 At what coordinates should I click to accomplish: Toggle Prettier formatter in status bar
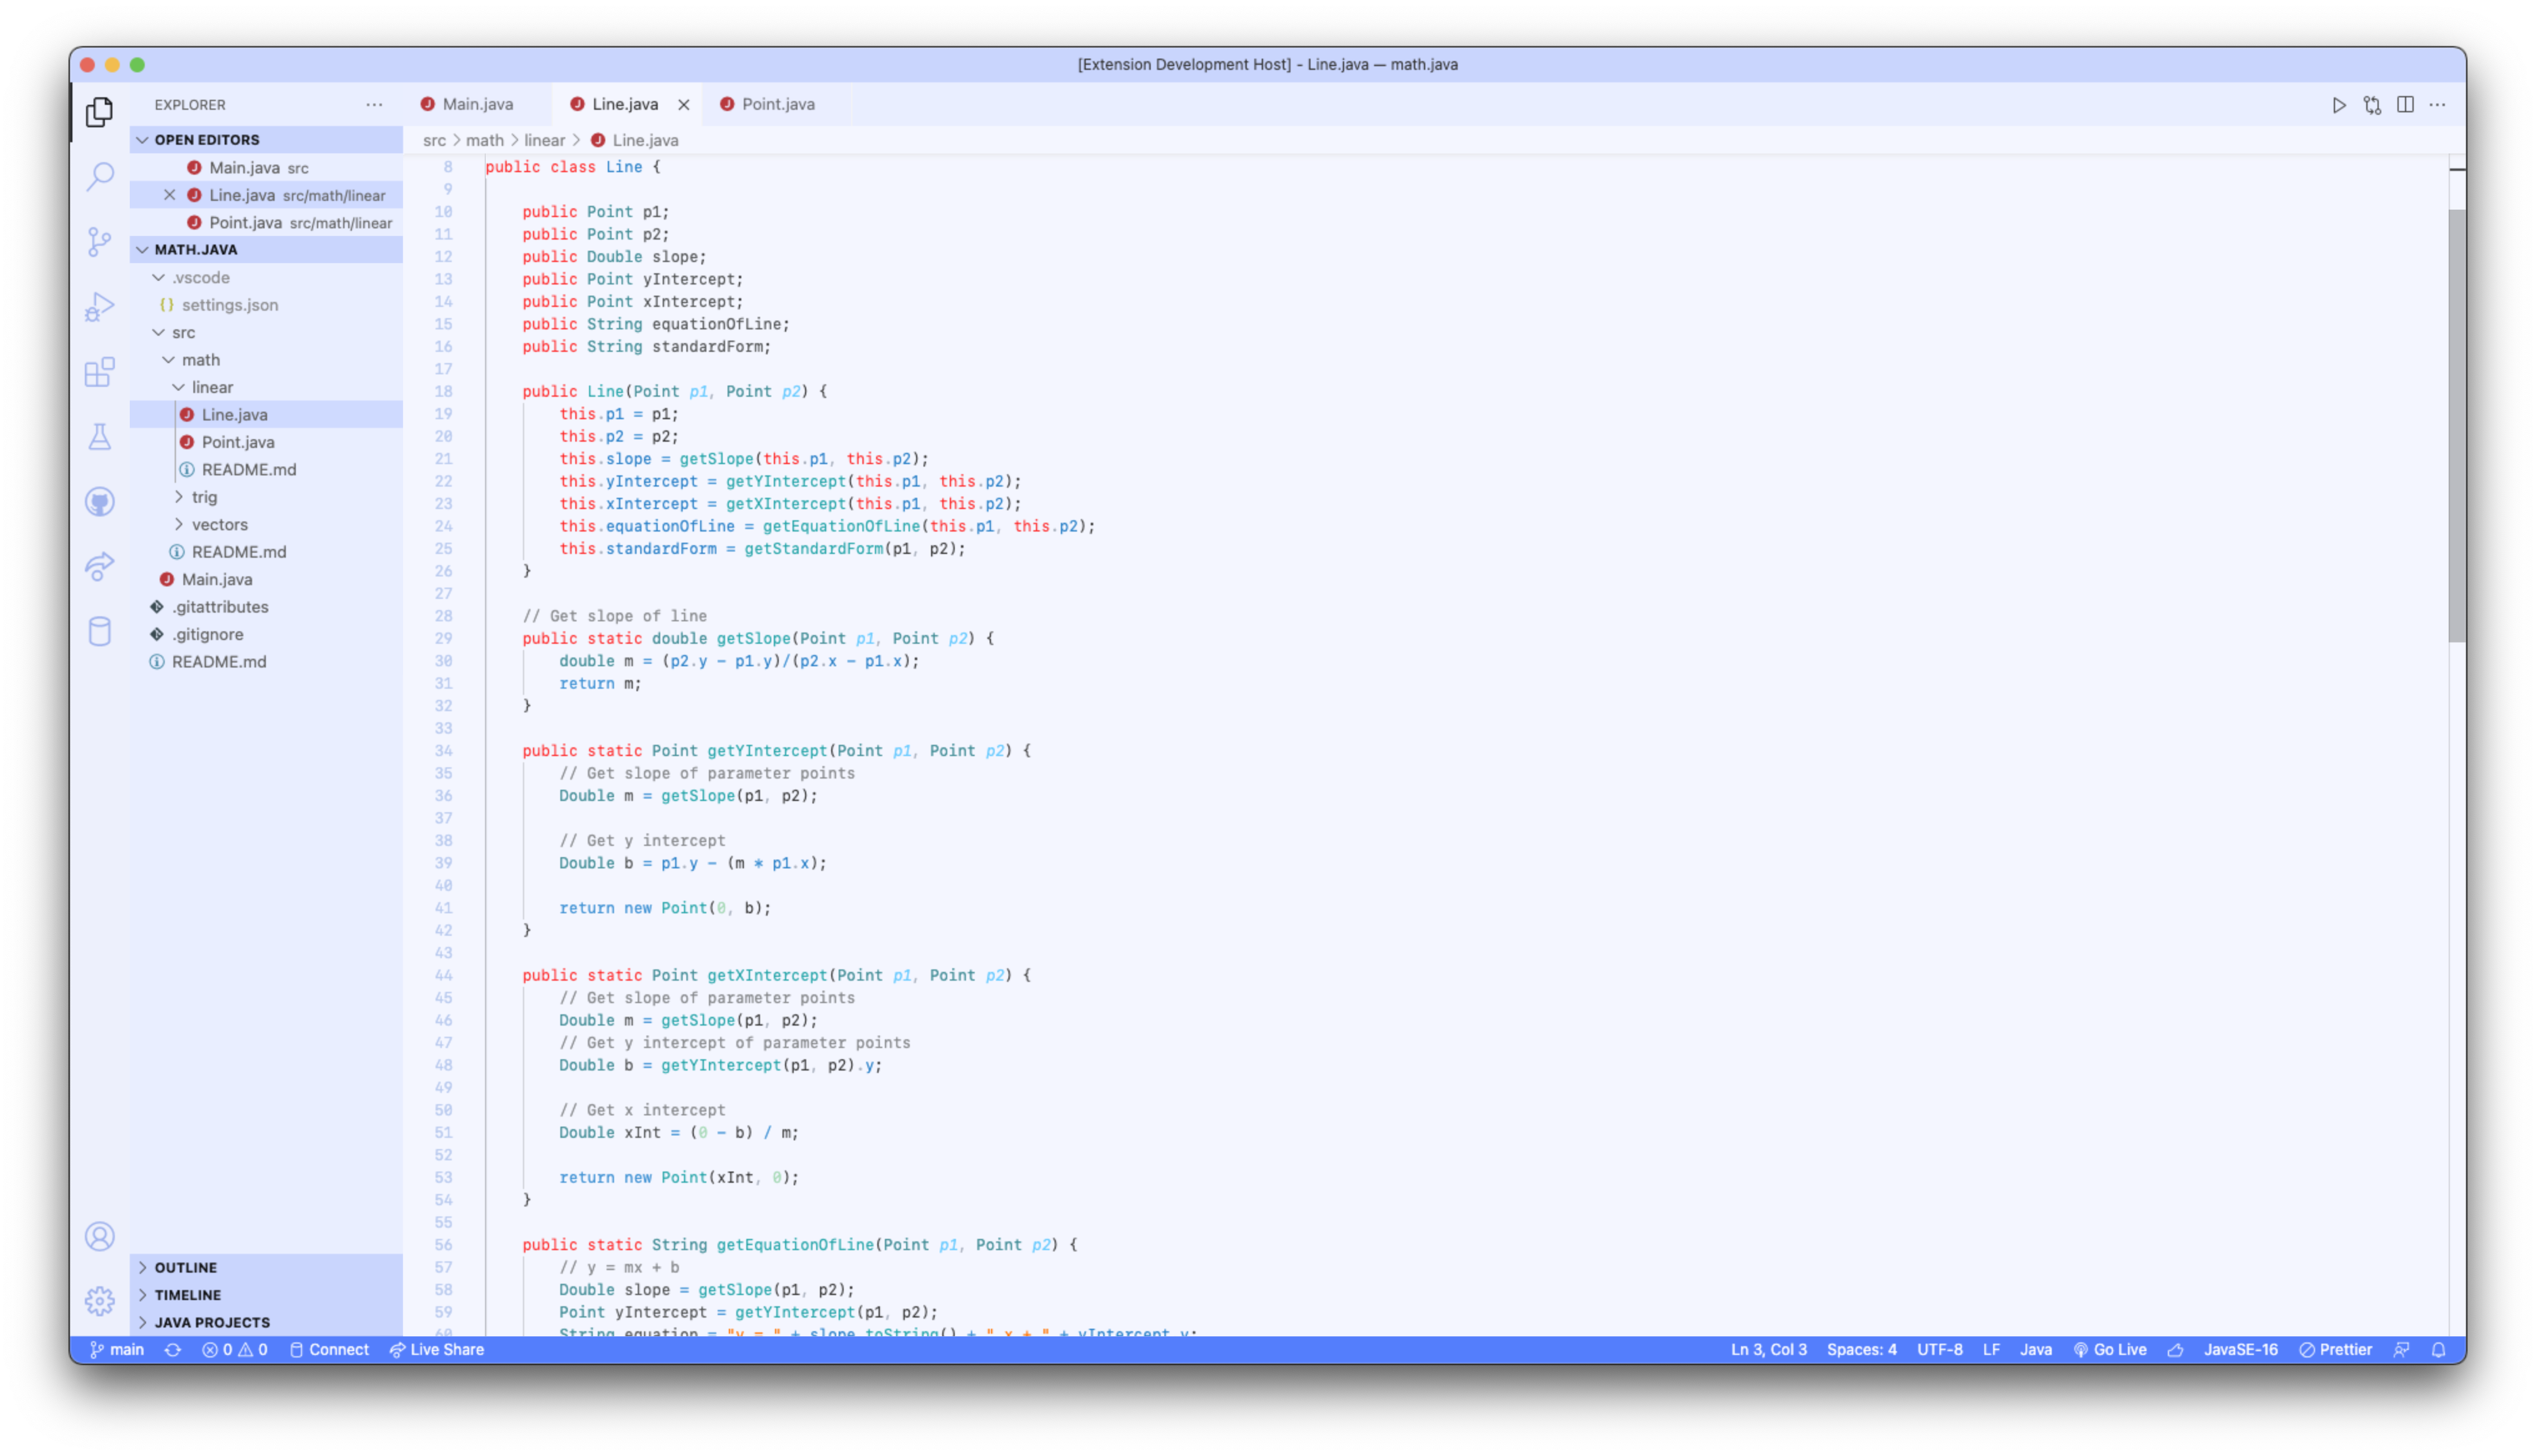pos(2335,1350)
